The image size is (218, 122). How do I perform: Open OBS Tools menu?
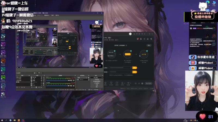pyautogui.click(x=52, y=15)
